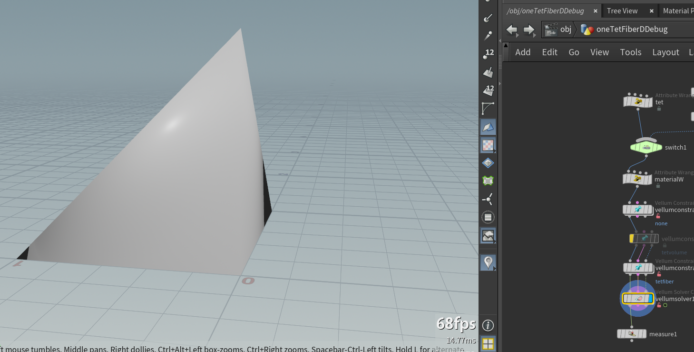This screenshot has width=694, height=352.
Task: Toggle the three-axis origin gnomon icon
Action: [x=488, y=199]
